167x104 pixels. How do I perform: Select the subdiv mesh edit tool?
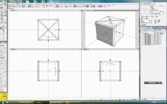2,86
